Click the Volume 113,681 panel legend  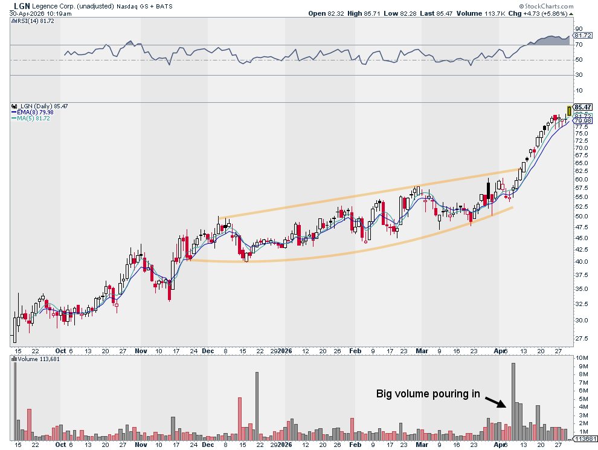[x=36, y=359]
